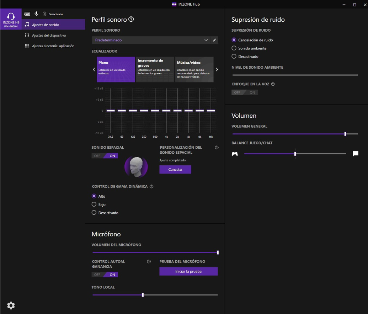
Task: Minimize the INZONE Hub window
Action: coord(344,5)
